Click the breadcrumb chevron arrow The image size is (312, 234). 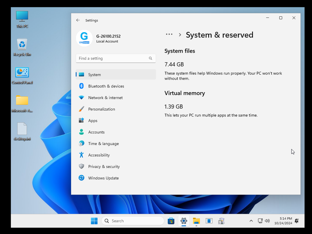pyautogui.click(x=180, y=35)
